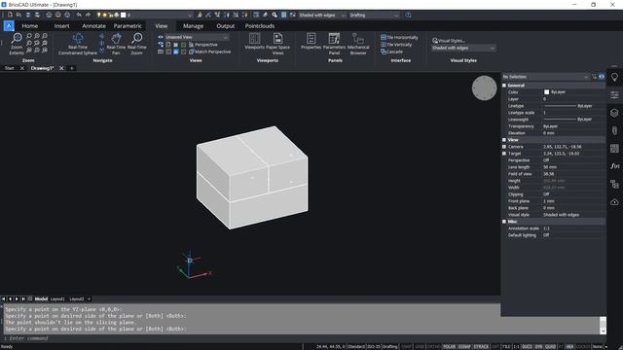Switch to the Manage ribbon tab

[x=193, y=26]
